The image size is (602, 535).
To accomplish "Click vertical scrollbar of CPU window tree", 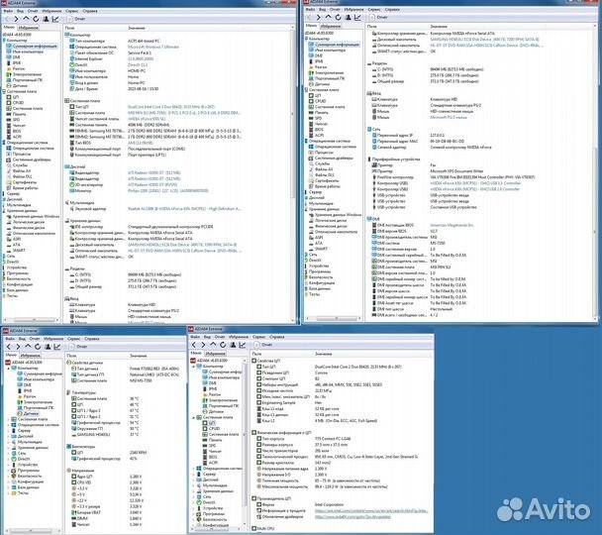I will [x=245, y=442].
